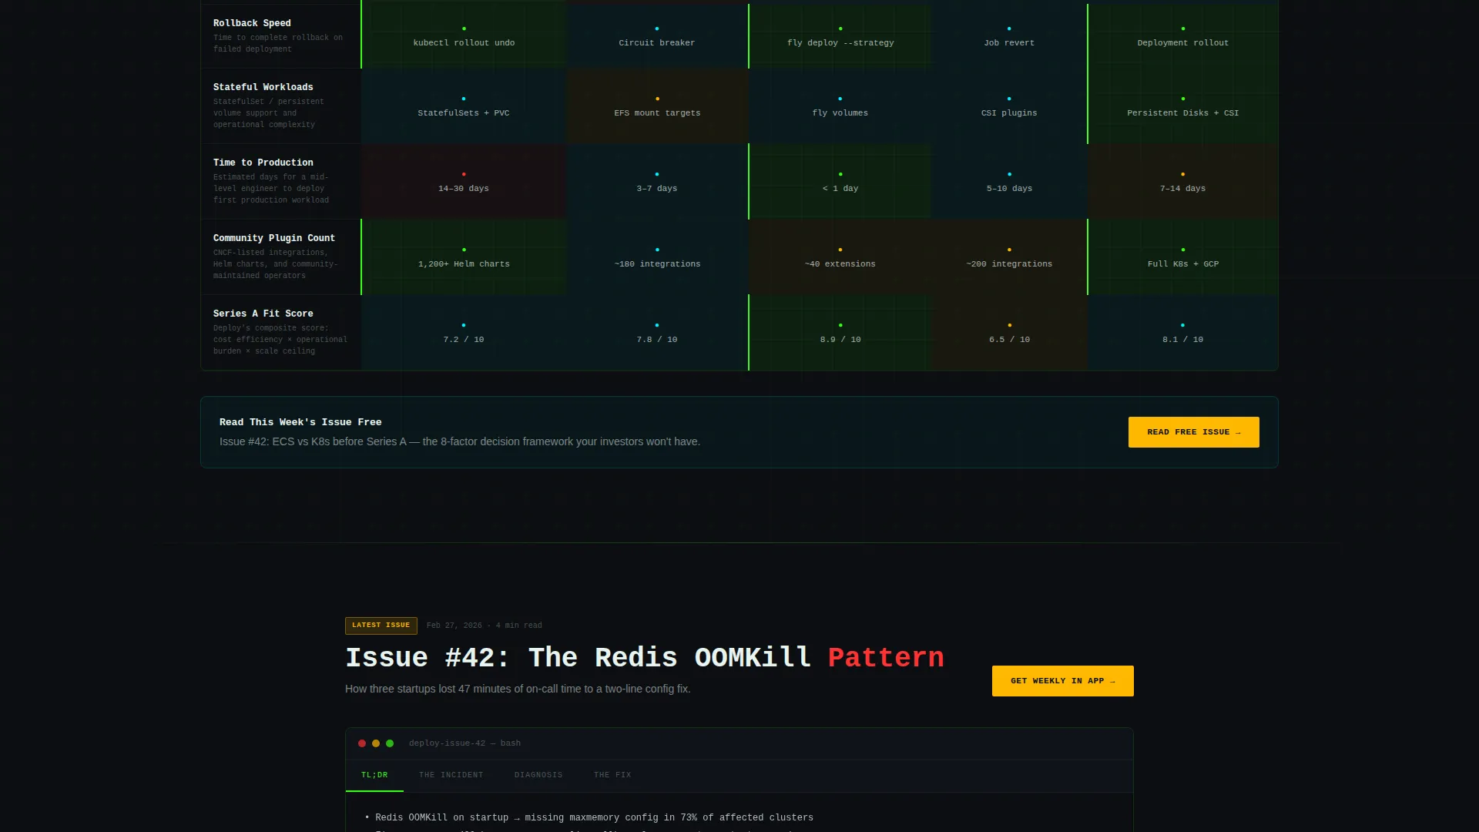Select the 'Circuit breaker' cell

click(657, 35)
